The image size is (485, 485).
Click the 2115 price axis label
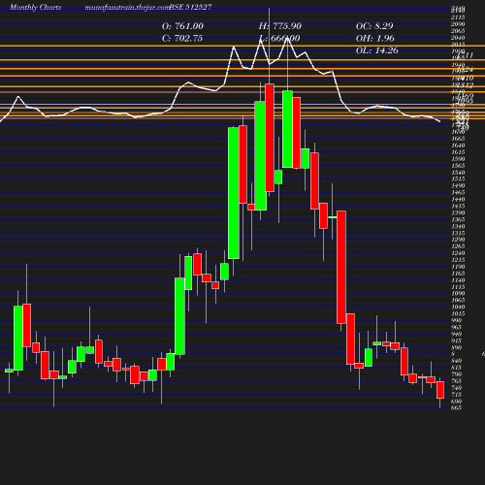click(x=458, y=17)
